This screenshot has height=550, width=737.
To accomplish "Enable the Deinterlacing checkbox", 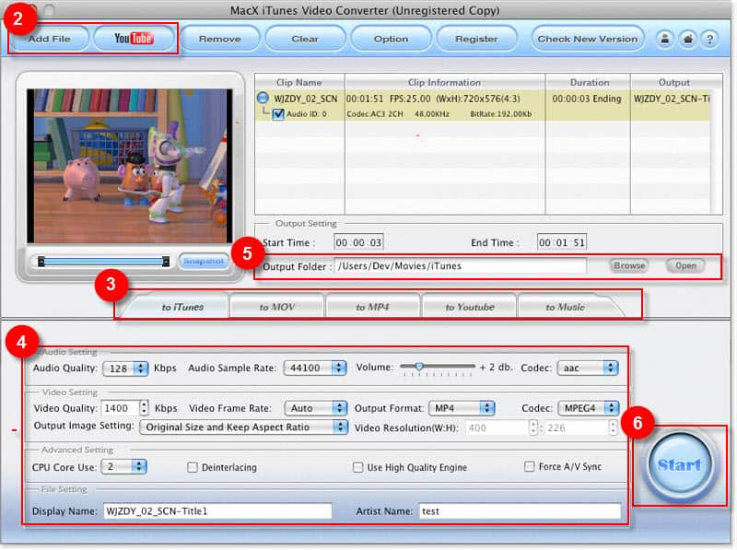I will pyautogui.click(x=193, y=467).
